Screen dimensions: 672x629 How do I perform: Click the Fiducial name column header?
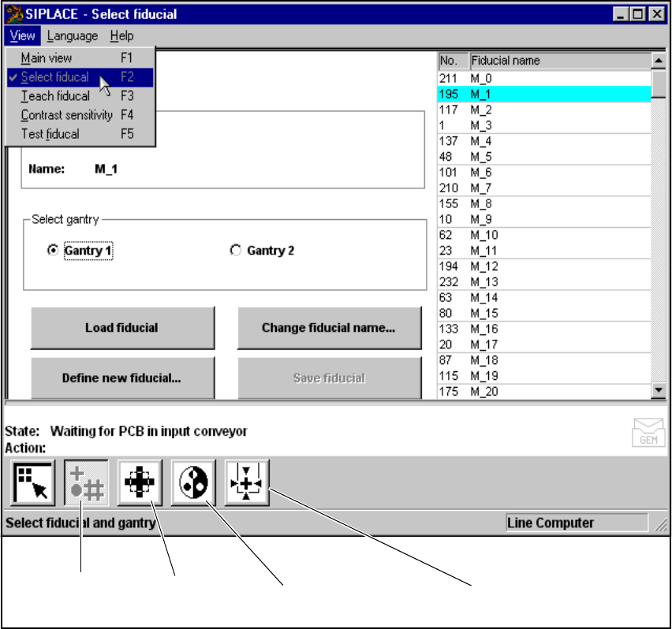tap(560, 61)
